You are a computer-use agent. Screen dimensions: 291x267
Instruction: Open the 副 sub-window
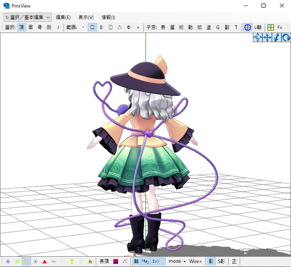[227, 27]
